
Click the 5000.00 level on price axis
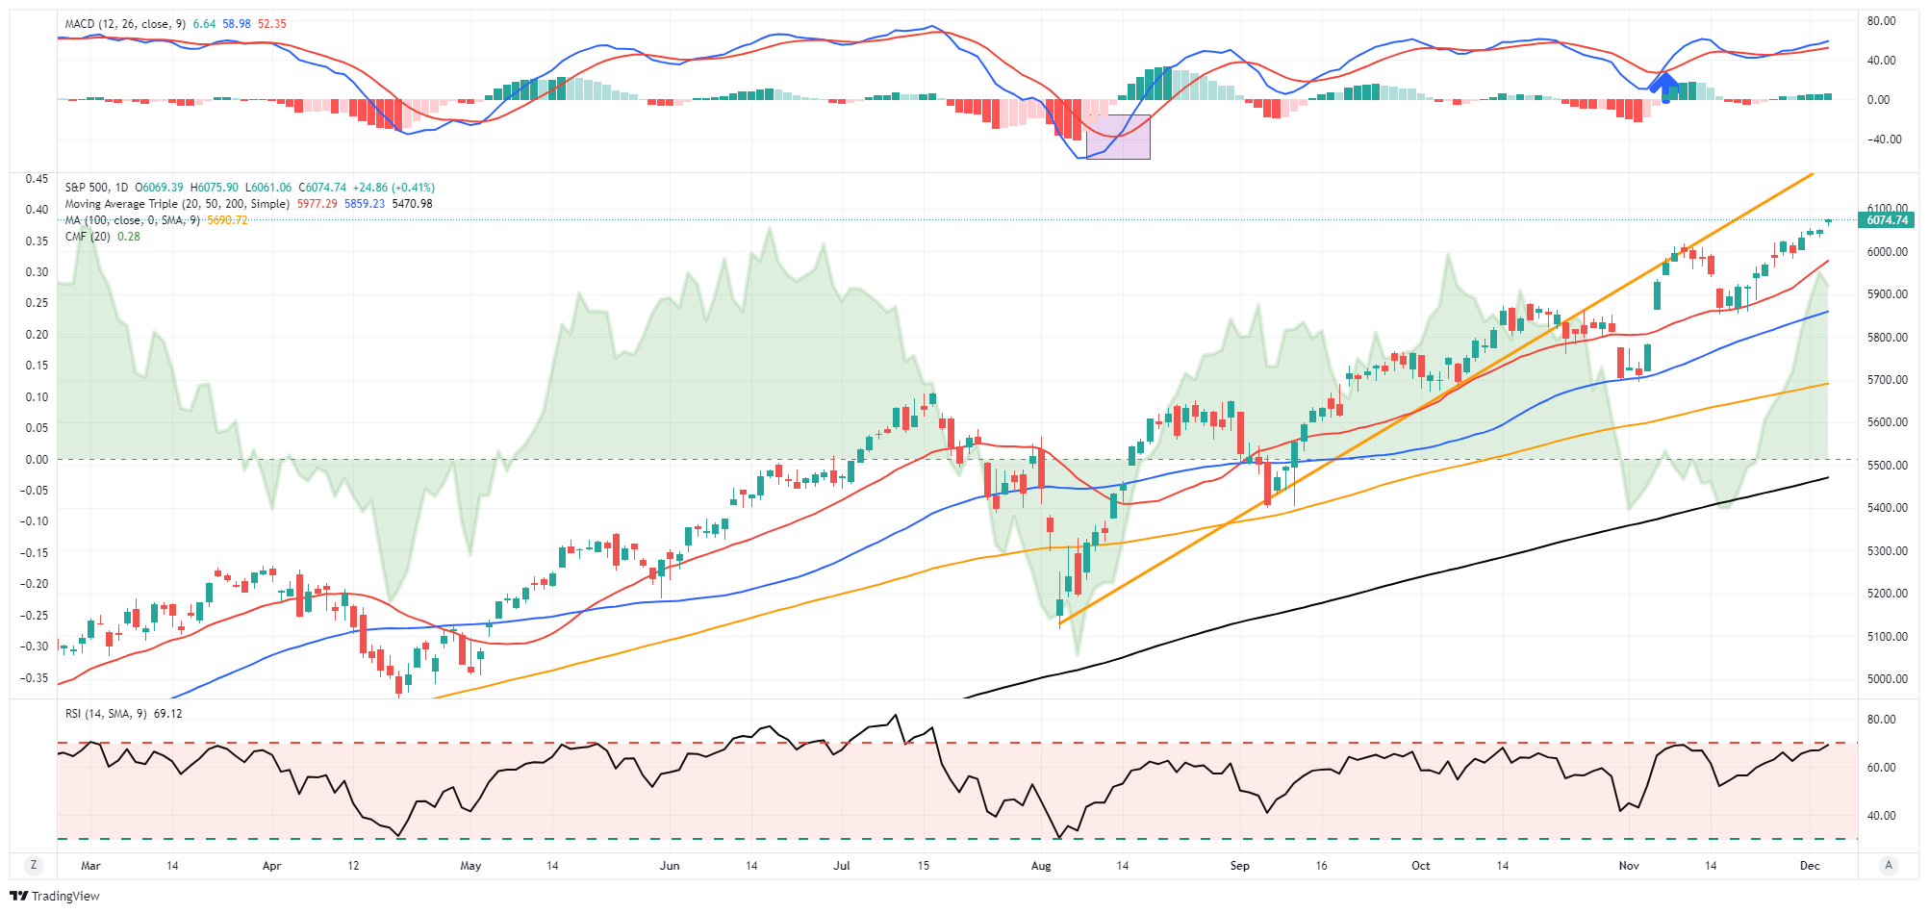(1888, 679)
